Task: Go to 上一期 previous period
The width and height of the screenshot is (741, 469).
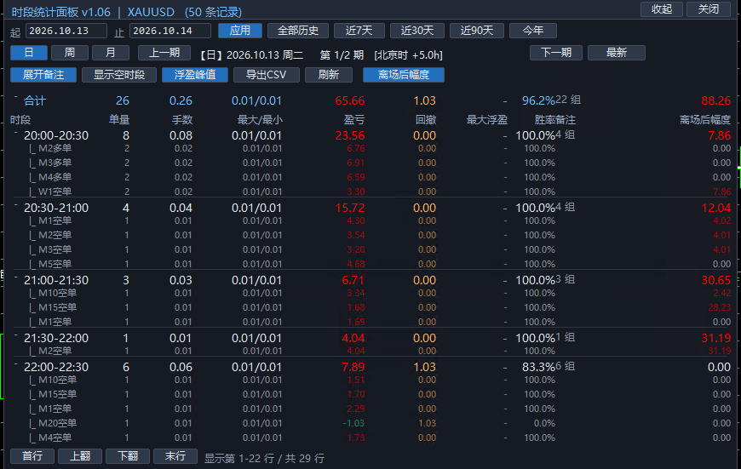Action: click(164, 53)
